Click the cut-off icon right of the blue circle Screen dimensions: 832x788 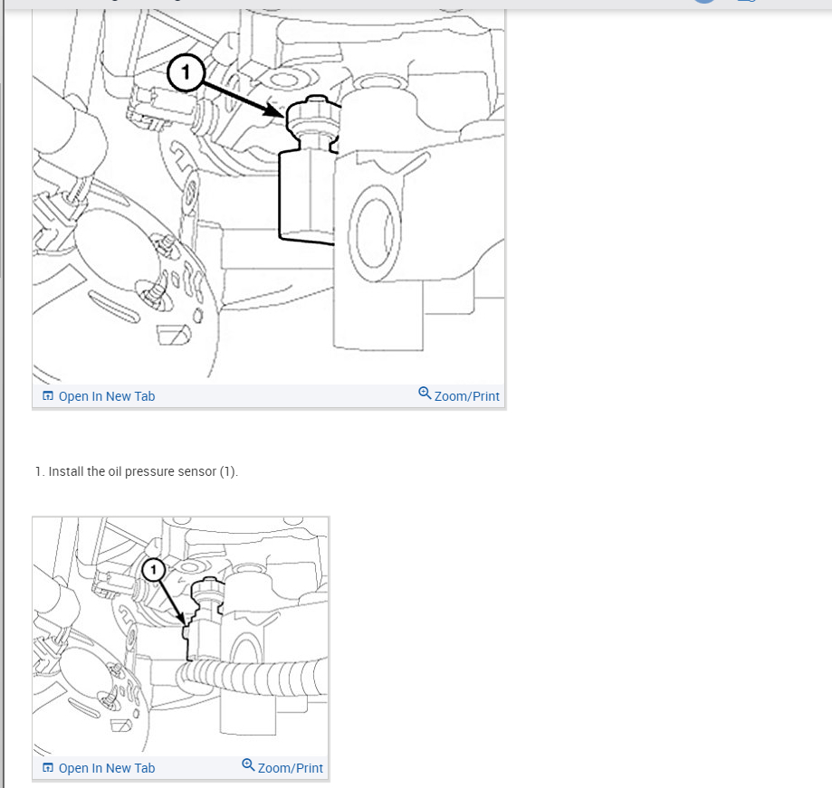point(747,1)
